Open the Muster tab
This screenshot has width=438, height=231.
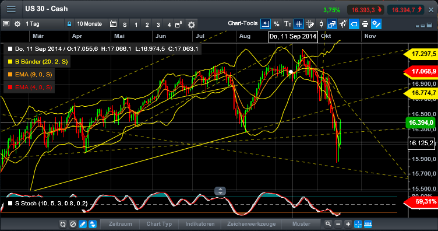pos(301,224)
